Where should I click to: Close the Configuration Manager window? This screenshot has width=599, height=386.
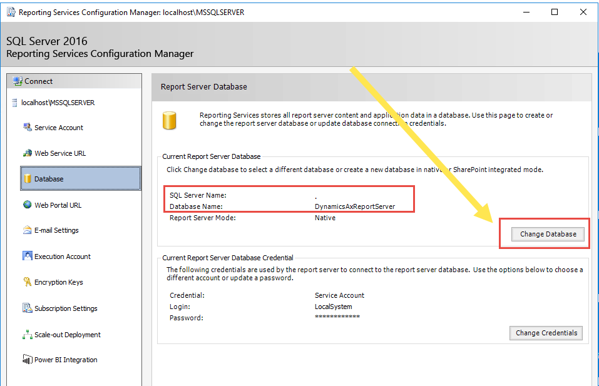pyautogui.click(x=583, y=13)
